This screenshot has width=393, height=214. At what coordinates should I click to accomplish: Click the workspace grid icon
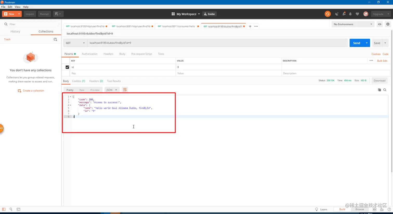click(173, 14)
